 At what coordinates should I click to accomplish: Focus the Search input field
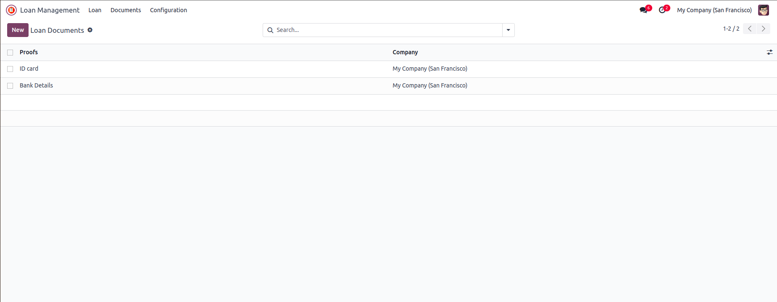(x=388, y=30)
